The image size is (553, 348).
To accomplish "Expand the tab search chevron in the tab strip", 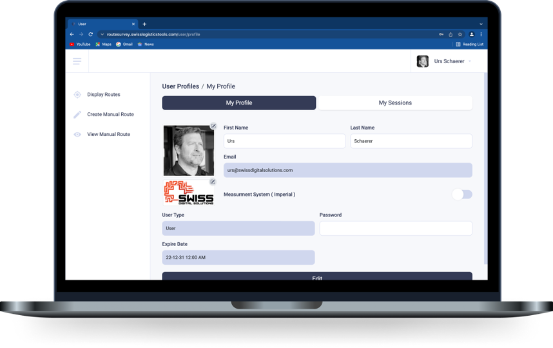I will [481, 24].
